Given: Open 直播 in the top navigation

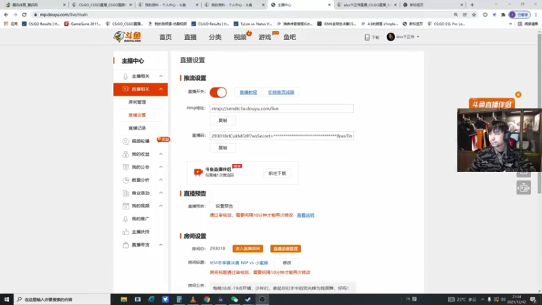Looking at the screenshot, I should coord(190,37).
